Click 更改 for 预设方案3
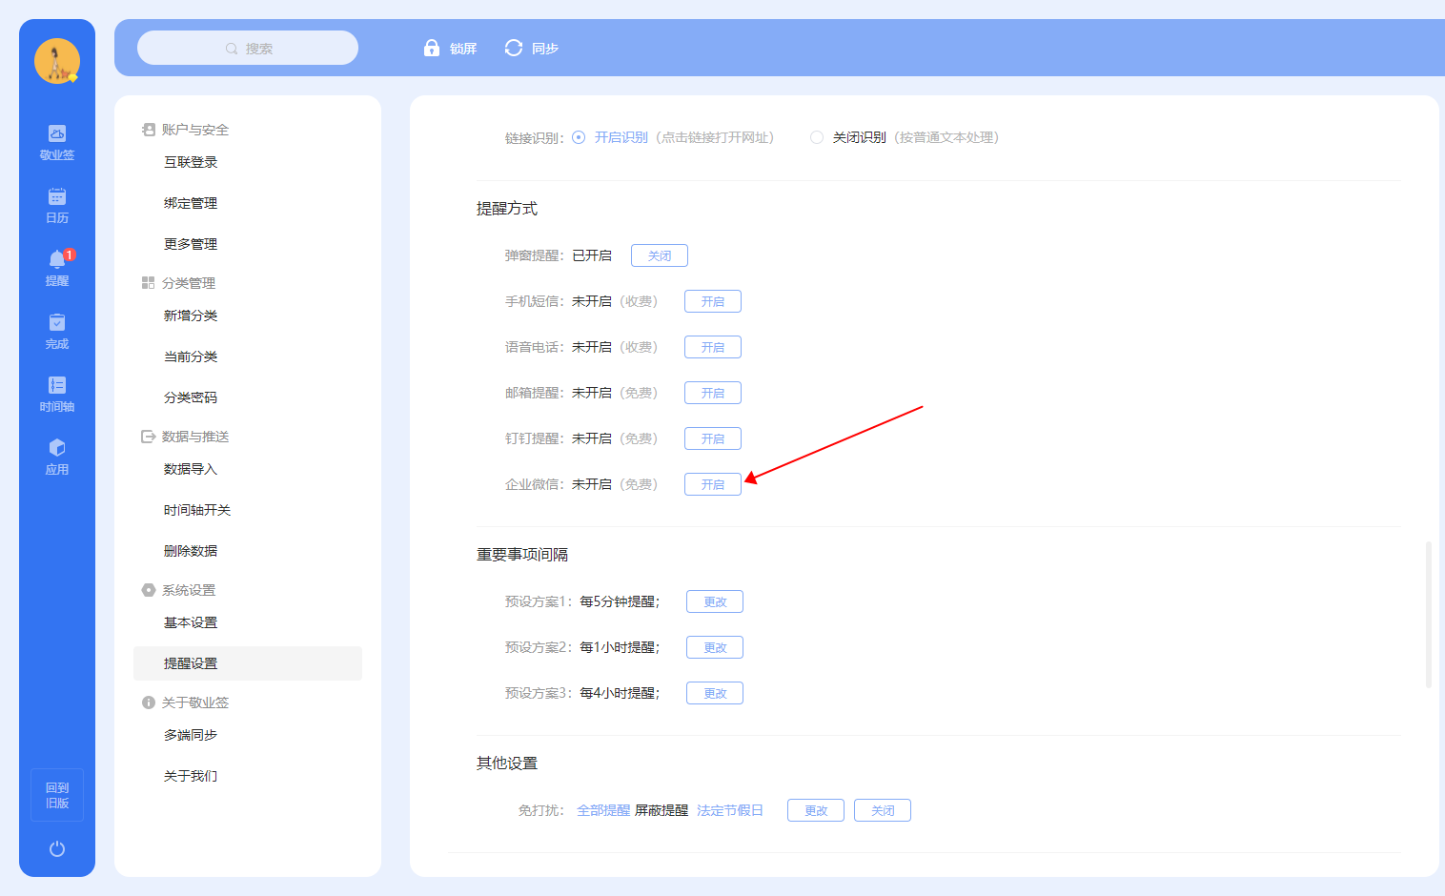The height and width of the screenshot is (896, 1445). click(x=715, y=693)
